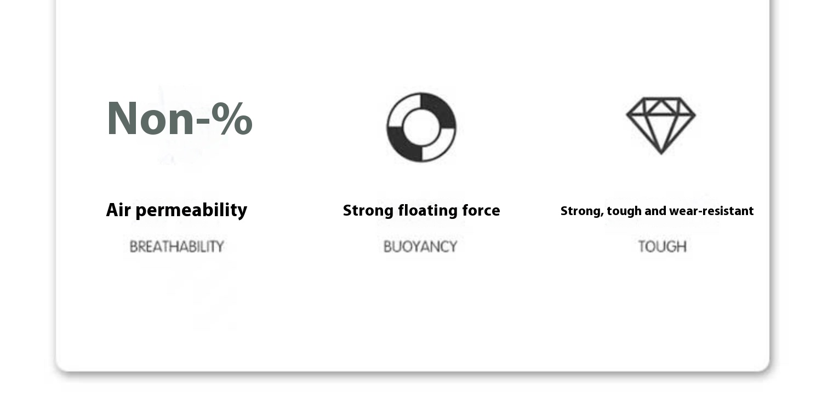The width and height of the screenshot is (822, 417).
Task: Click the word "Air" in the first heading
Action: (118, 210)
